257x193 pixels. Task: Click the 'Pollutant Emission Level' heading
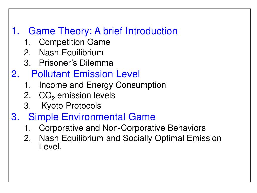pyautogui.click(x=85, y=74)
